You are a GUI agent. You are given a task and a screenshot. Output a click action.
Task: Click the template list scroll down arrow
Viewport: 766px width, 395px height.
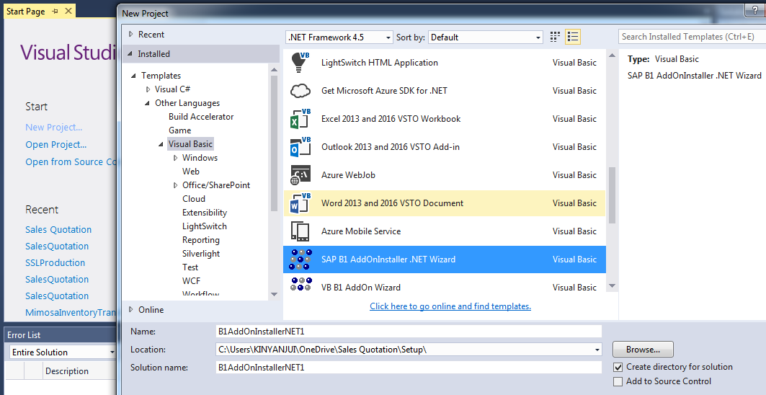pyautogui.click(x=612, y=286)
